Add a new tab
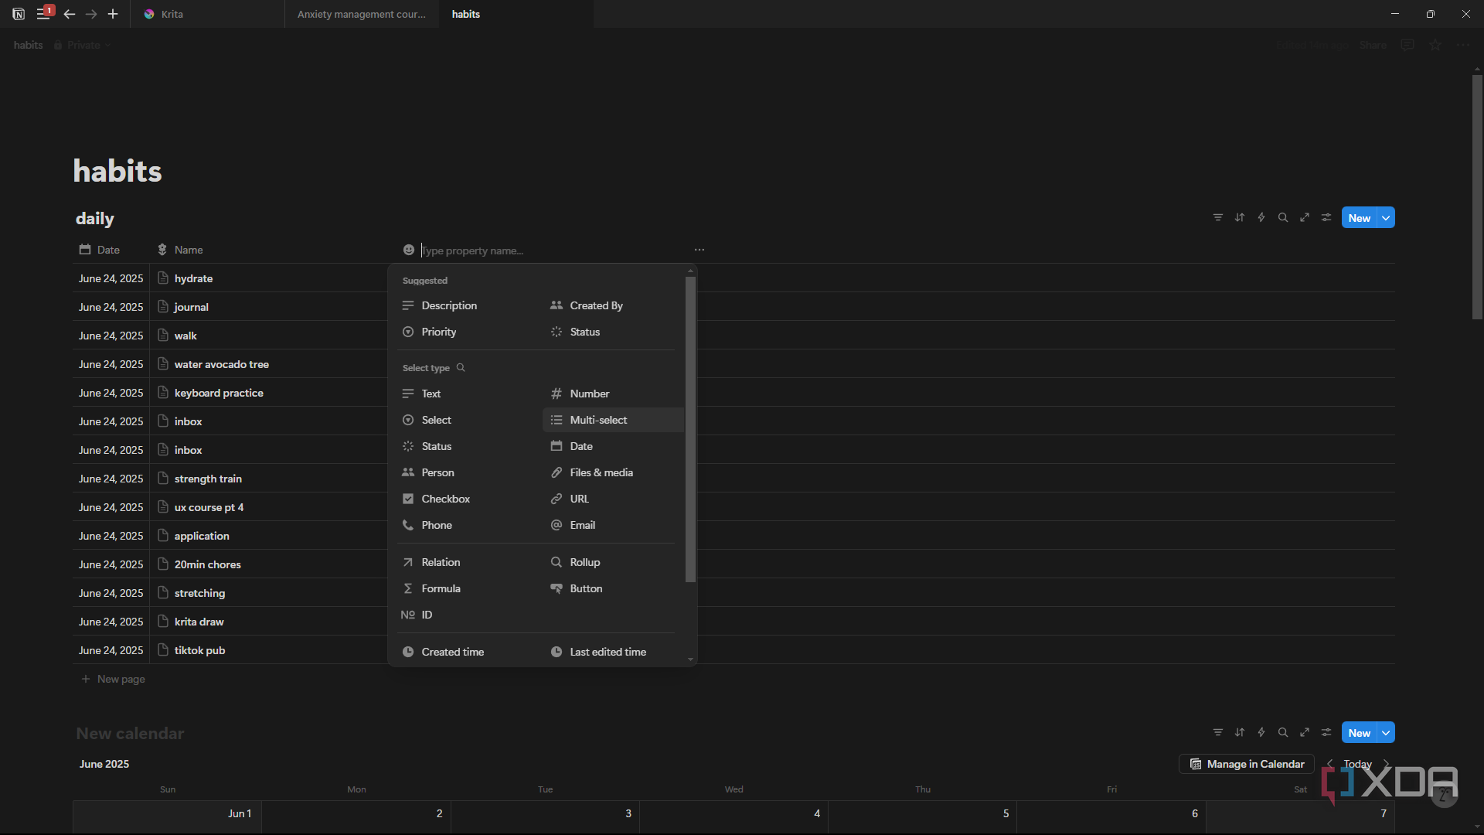This screenshot has width=1484, height=835. click(x=113, y=14)
